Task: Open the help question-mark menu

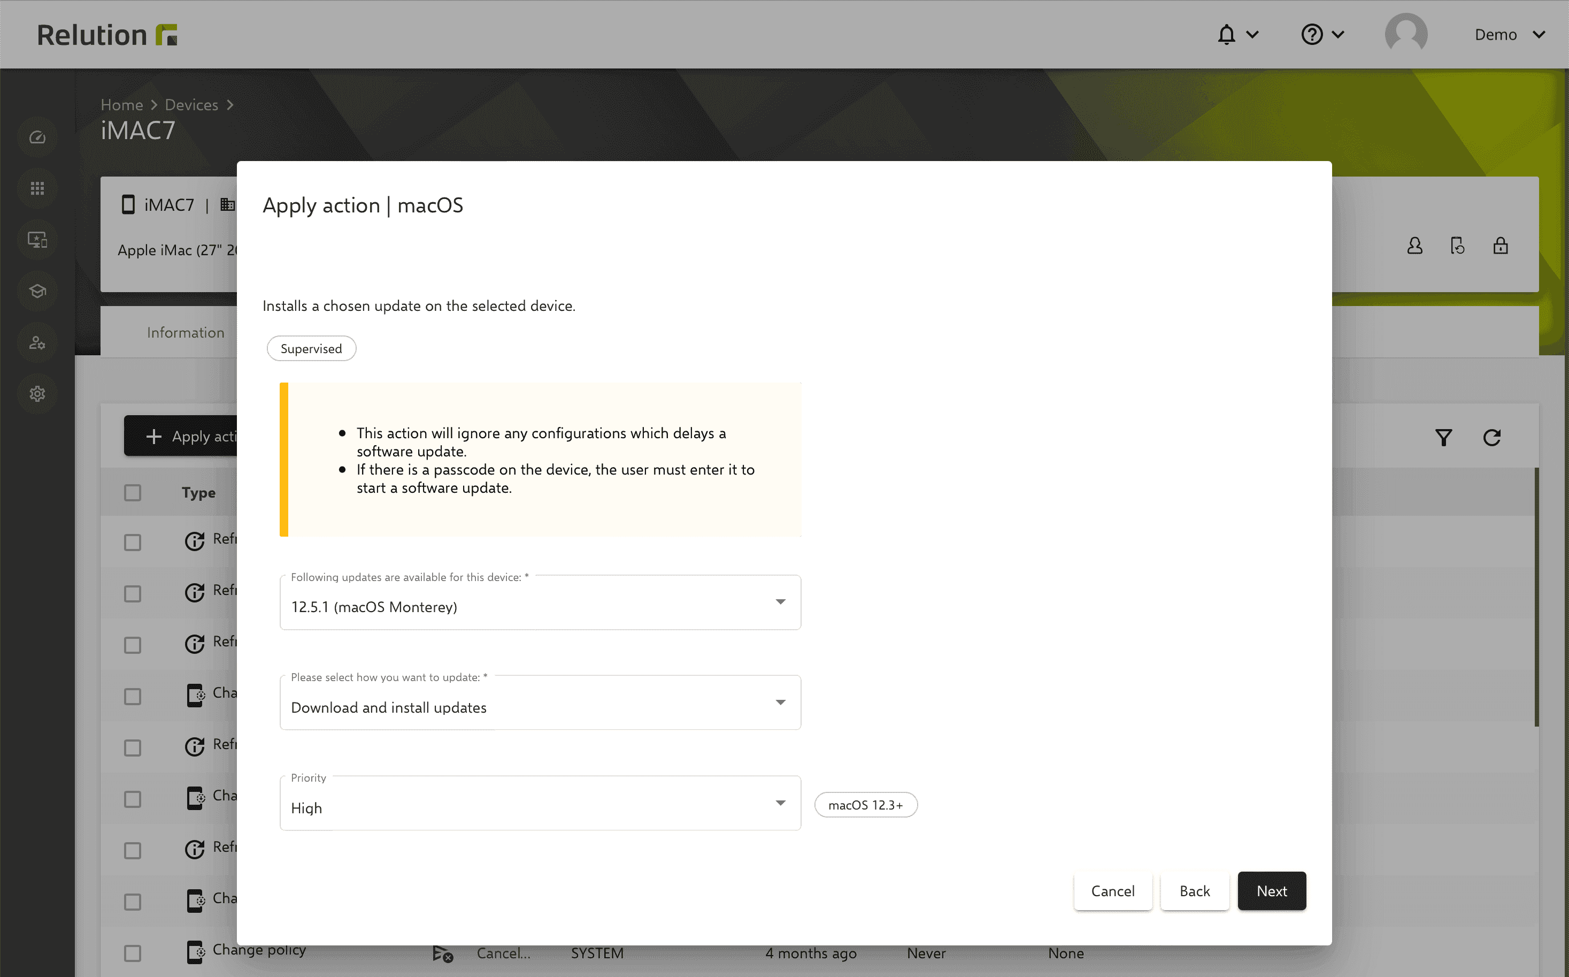Action: point(1311,34)
